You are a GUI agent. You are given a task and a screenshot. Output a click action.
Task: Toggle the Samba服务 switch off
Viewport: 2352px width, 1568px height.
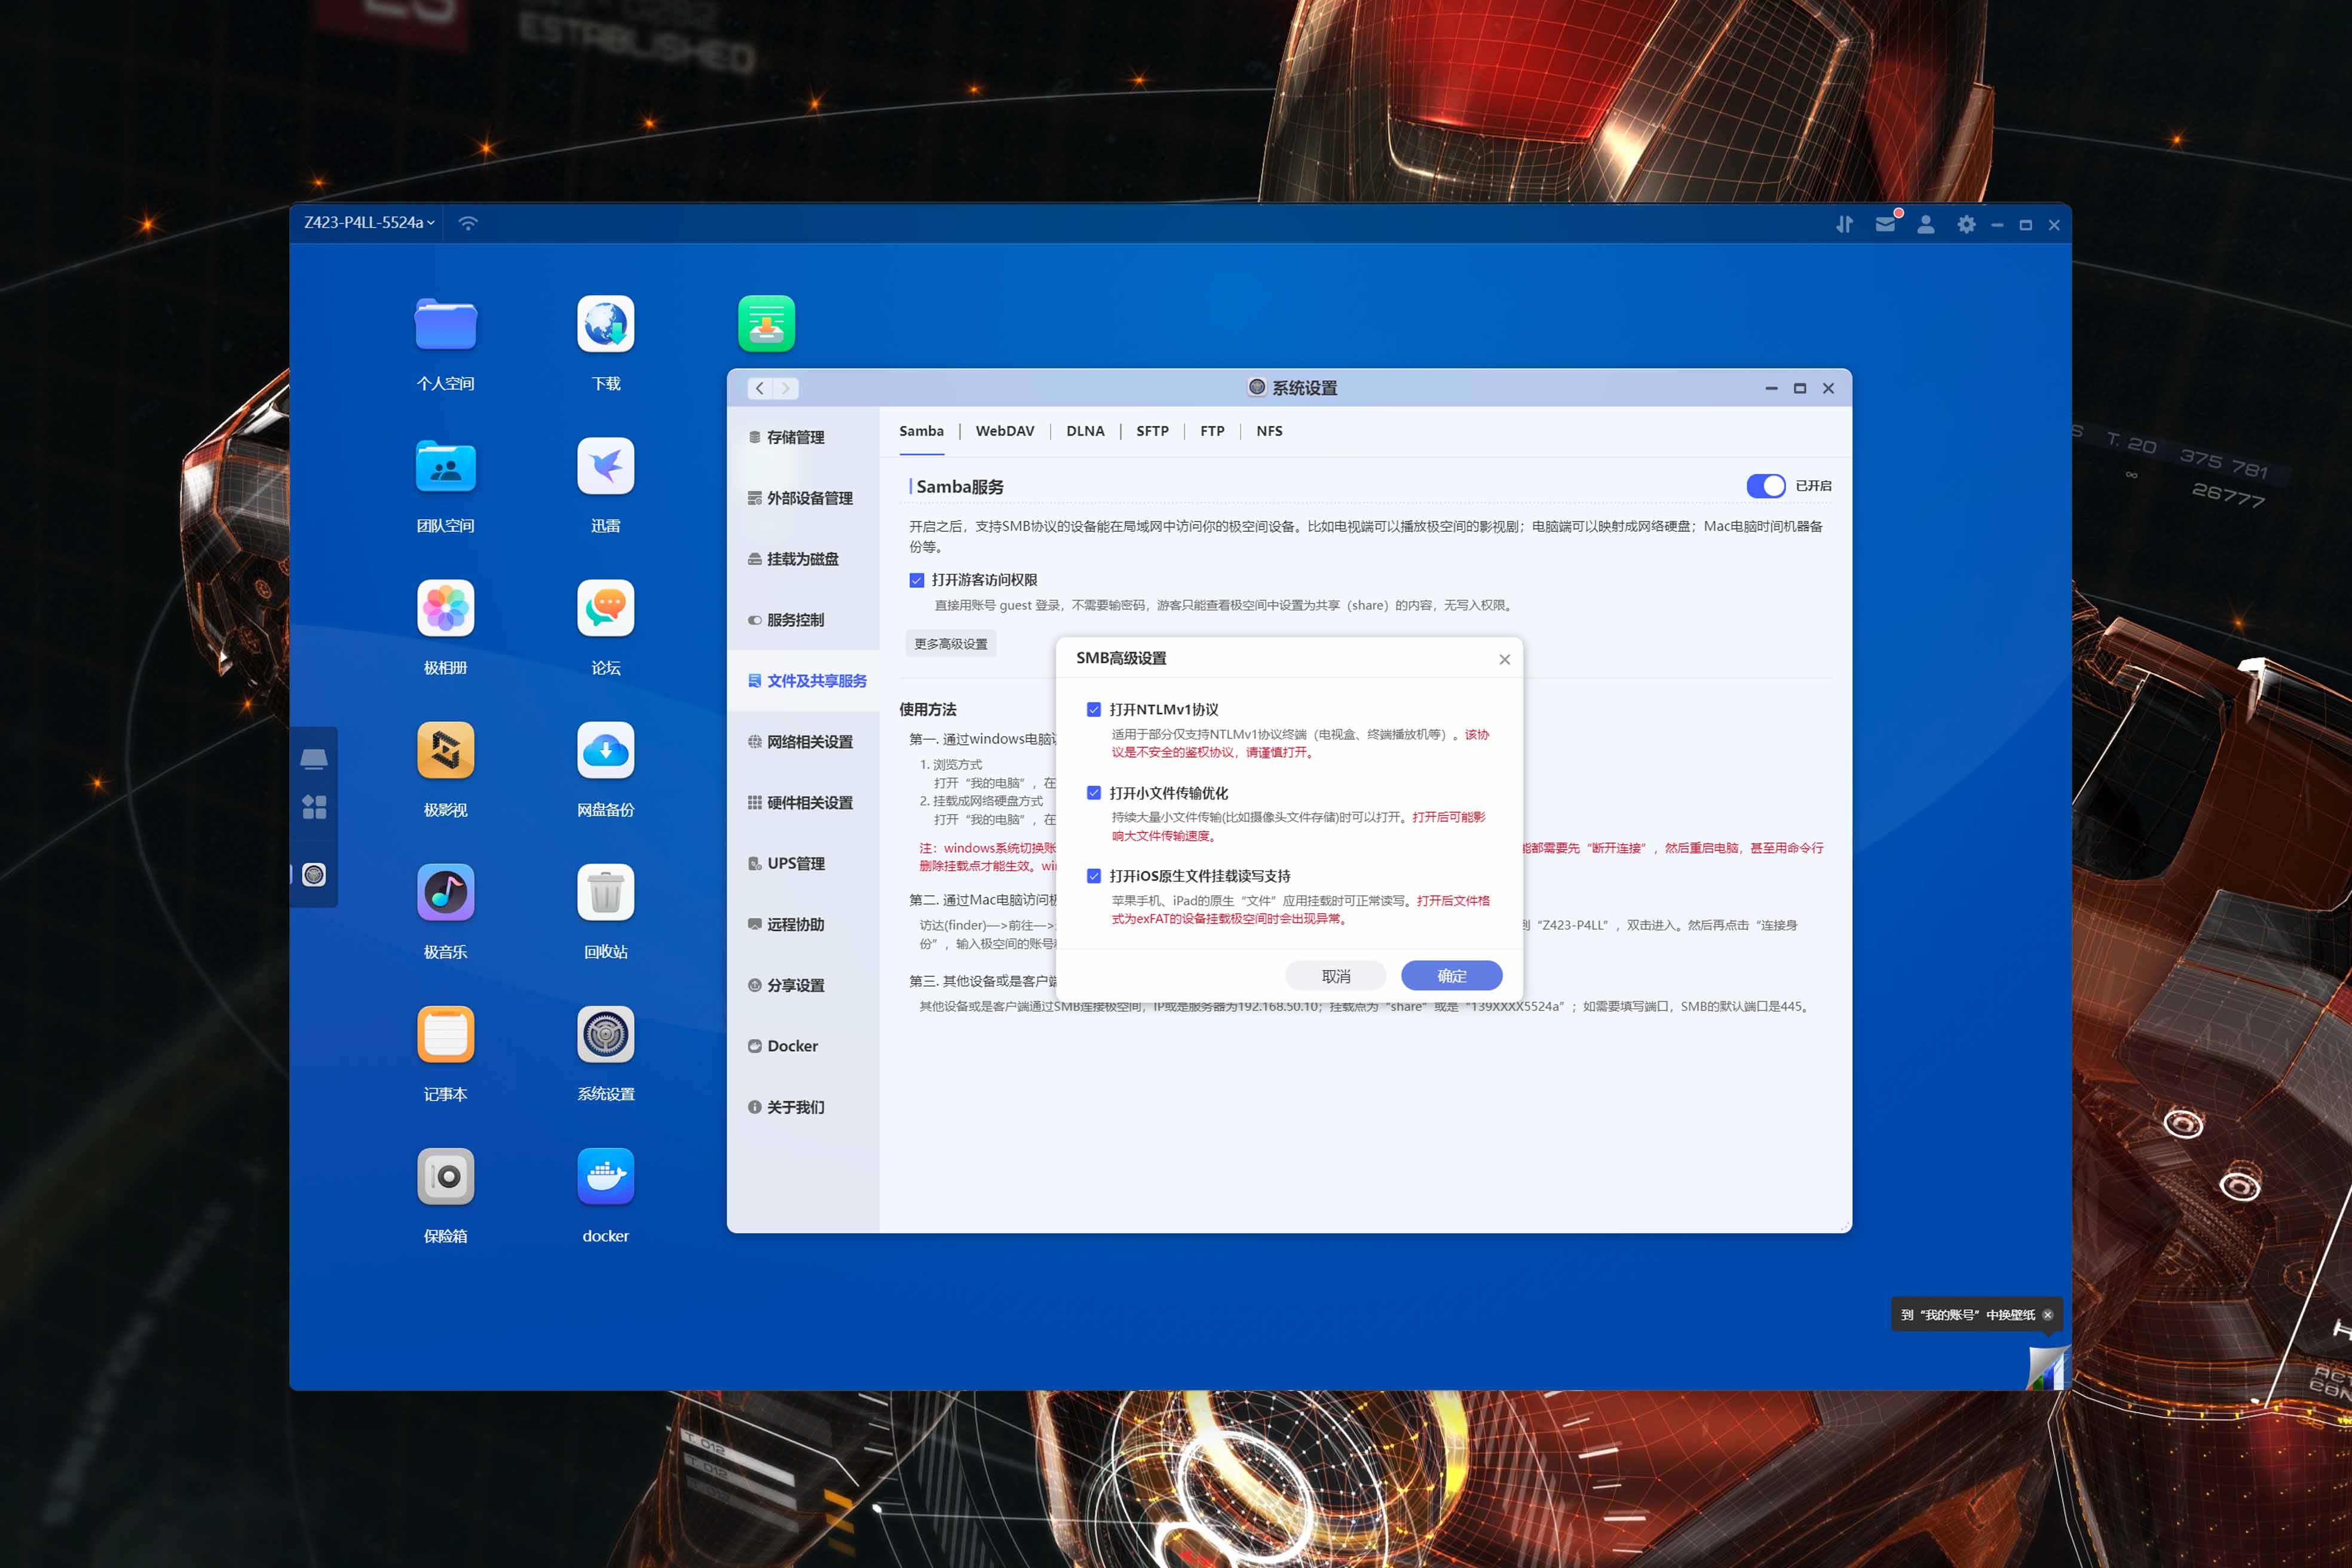coord(1765,486)
